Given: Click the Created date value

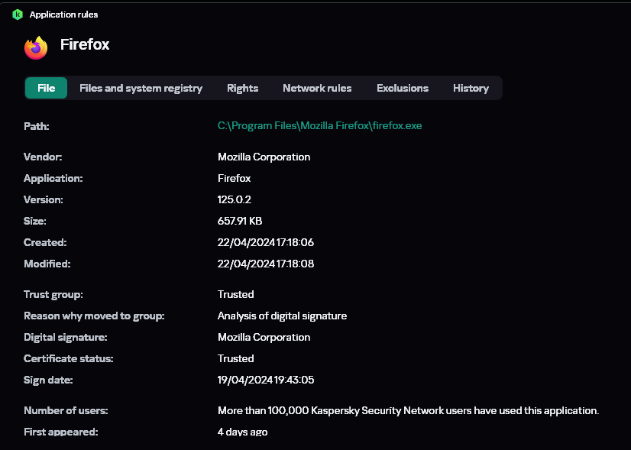Looking at the screenshot, I should pyautogui.click(x=265, y=242).
